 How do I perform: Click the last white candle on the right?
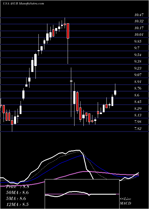(115, 93)
